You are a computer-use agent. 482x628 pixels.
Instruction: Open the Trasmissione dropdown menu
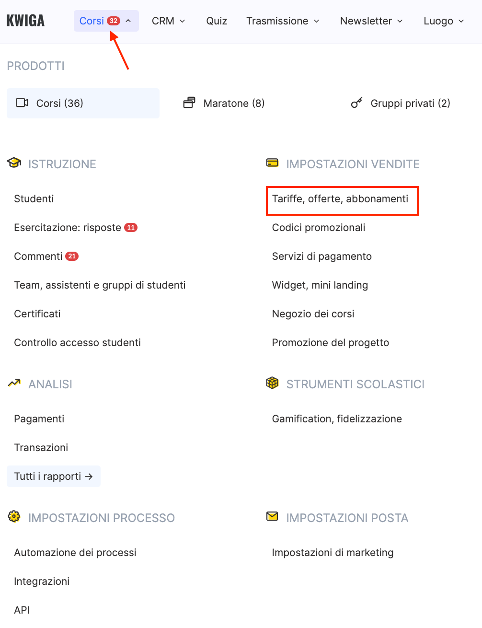tap(283, 21)
